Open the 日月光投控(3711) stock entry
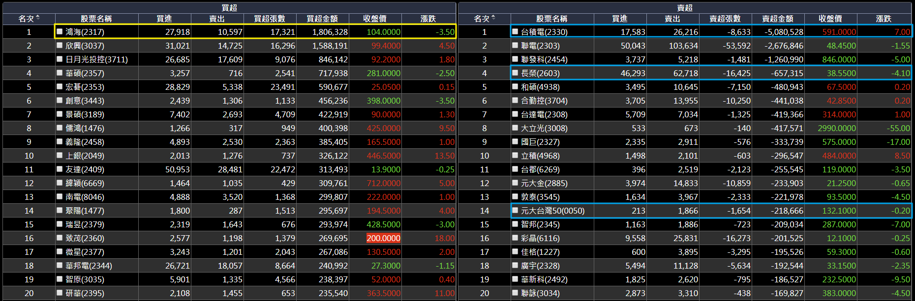This screenshot has height=301, width=915. (96, 59)
